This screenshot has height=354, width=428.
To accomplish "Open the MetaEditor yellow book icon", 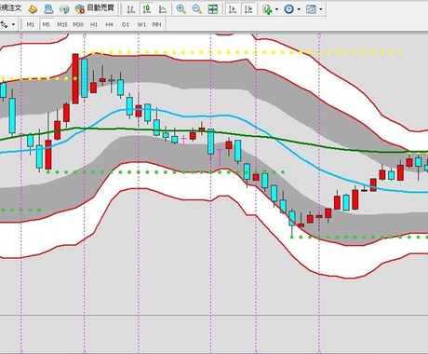I will point(33,9).
